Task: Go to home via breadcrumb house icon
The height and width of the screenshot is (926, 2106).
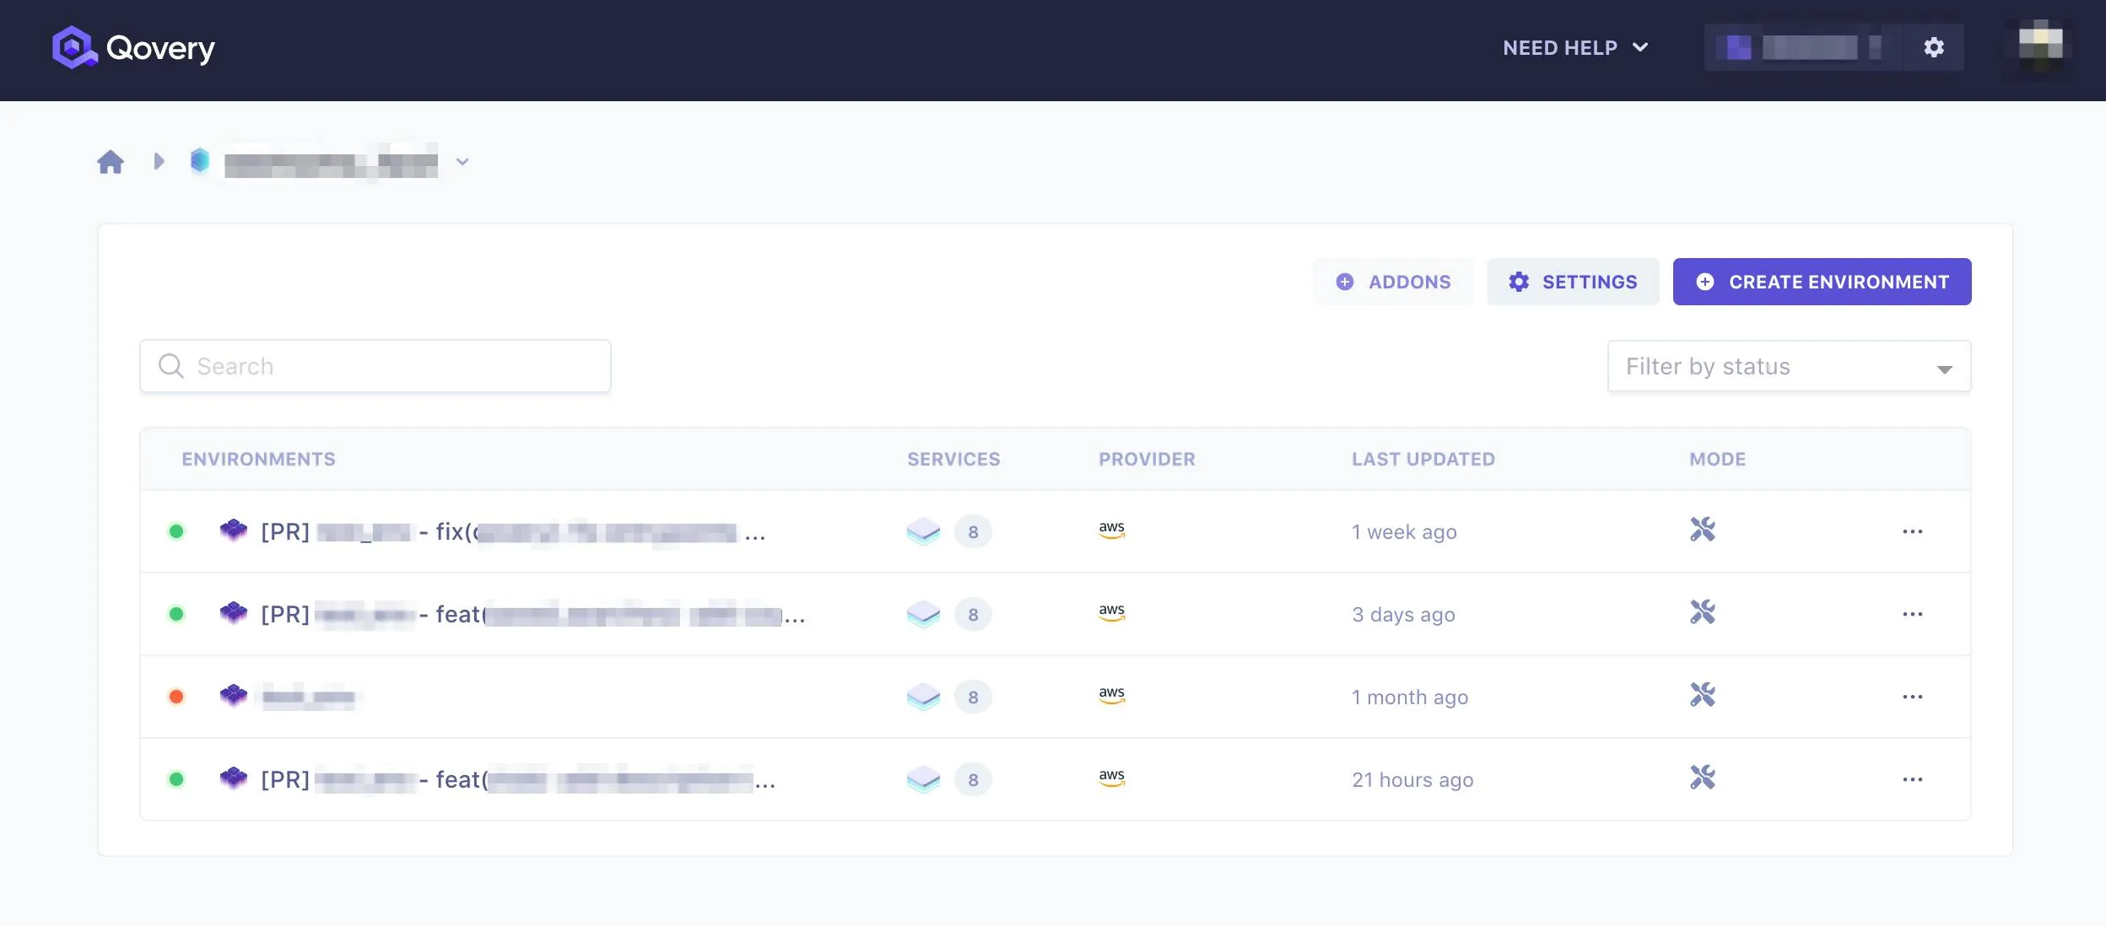Action: (x=111, y=161)
